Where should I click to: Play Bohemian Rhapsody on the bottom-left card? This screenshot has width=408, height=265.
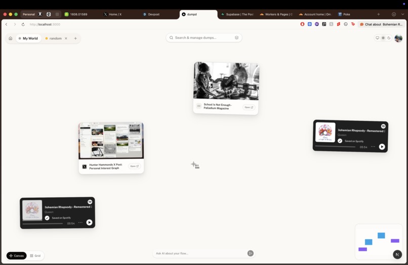(x=89, y=223)
